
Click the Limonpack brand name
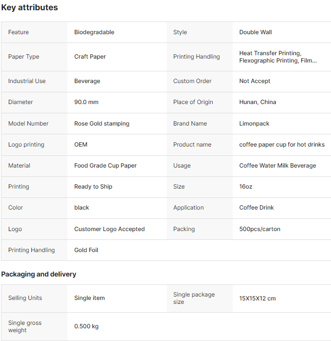(254, 124)
